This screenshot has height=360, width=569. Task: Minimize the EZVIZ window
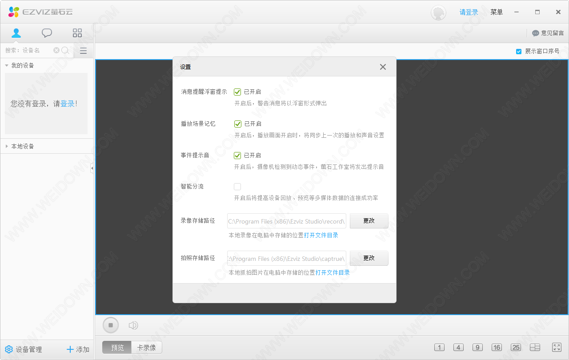pos(517,12)
